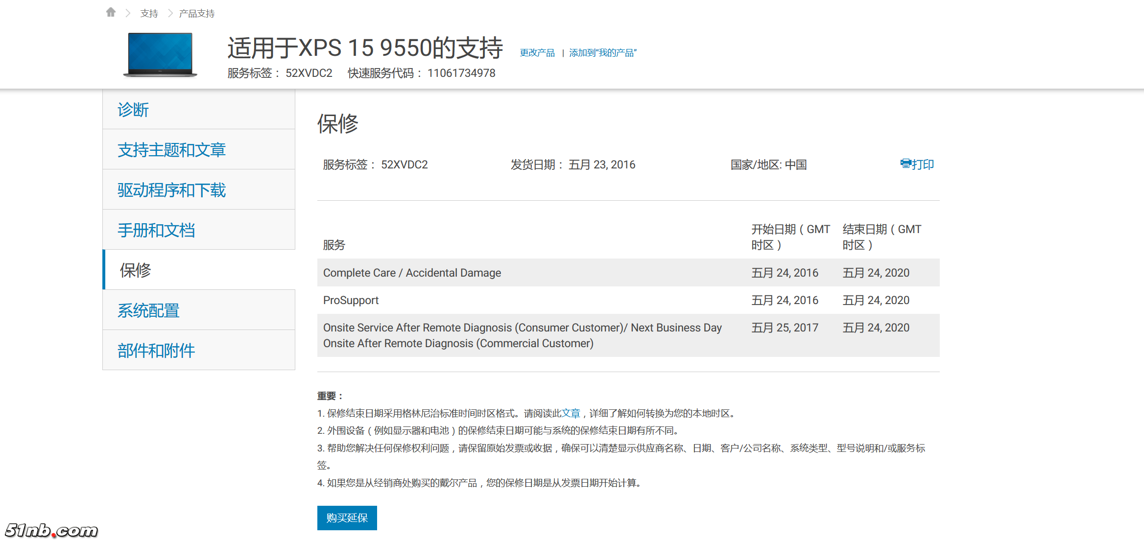Open the 产品支持 breadcrumb link
This screenshot has width=1144, height=542.
196,14
